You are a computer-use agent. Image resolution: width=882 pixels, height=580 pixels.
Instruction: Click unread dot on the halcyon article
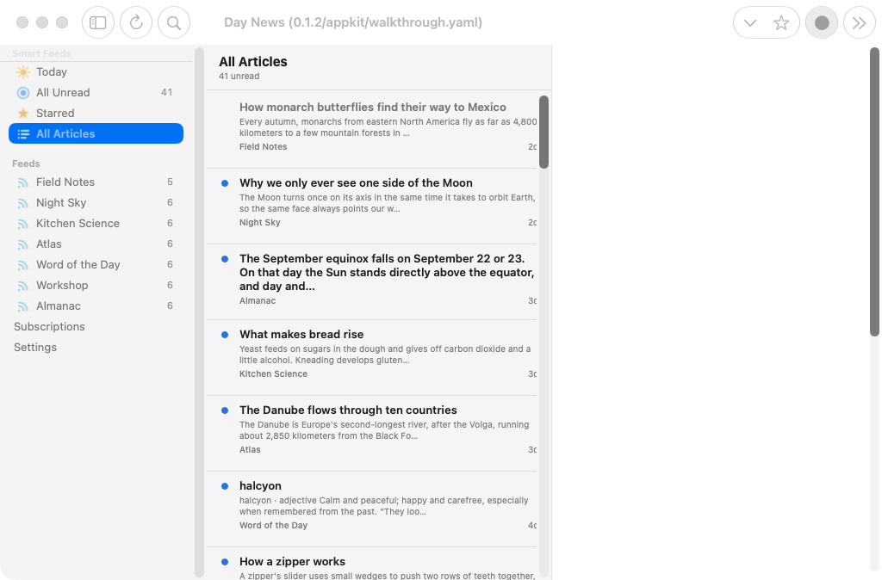coord(225,486)
